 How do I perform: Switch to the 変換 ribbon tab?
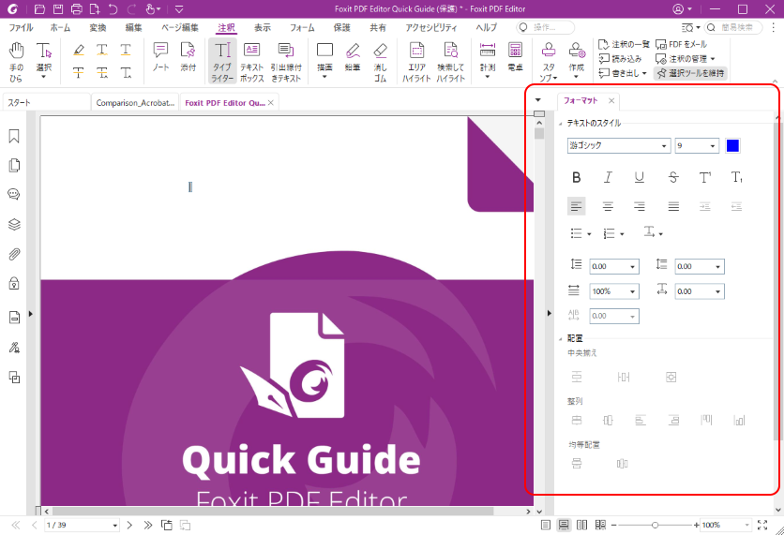click(98, 27)
